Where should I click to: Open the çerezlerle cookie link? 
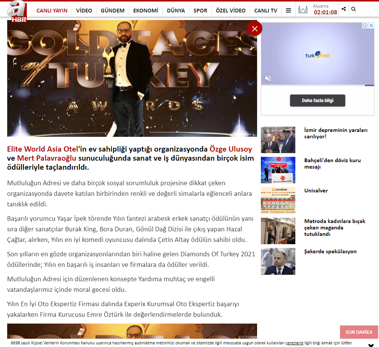tap(294, 343)
